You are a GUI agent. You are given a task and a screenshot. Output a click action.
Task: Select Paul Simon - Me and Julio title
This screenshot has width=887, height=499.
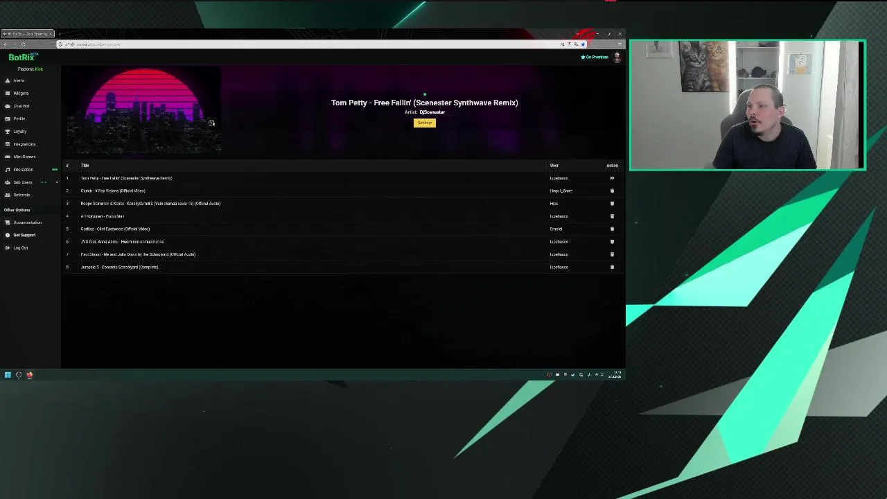click(138, 254)
